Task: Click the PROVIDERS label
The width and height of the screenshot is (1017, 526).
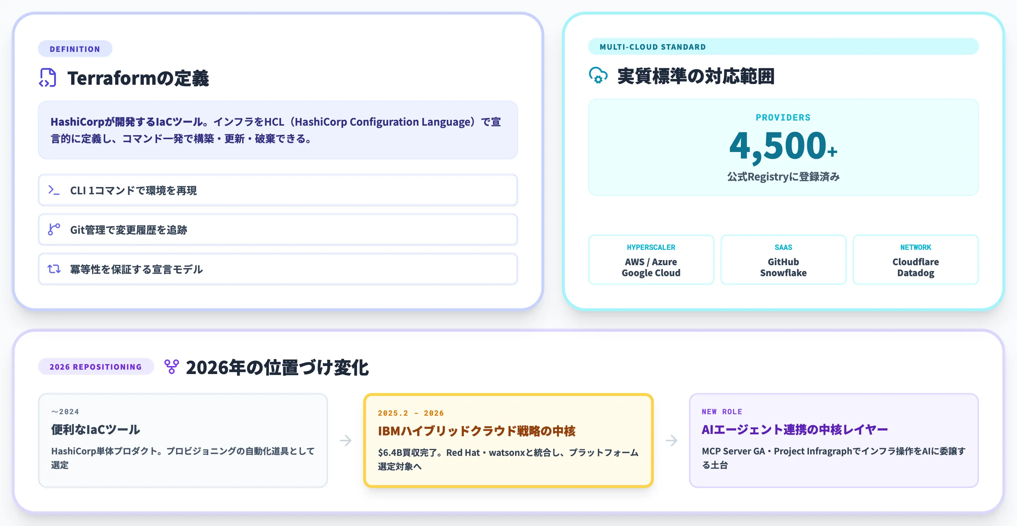Action: point(783,117)
